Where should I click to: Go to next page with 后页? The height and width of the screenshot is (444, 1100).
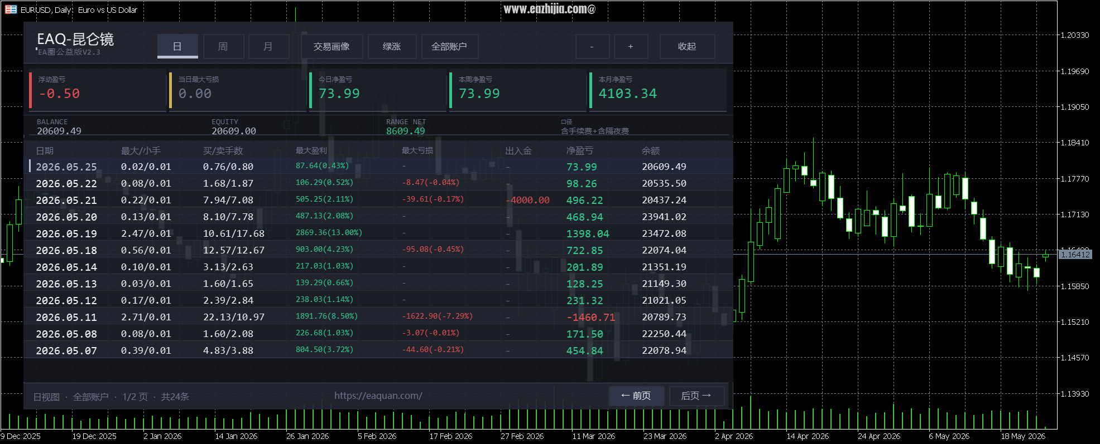coord(696,396)
